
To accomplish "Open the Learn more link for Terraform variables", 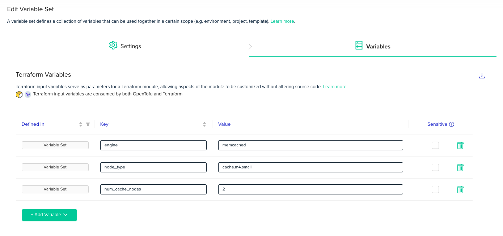I will (x=335, y=87).
